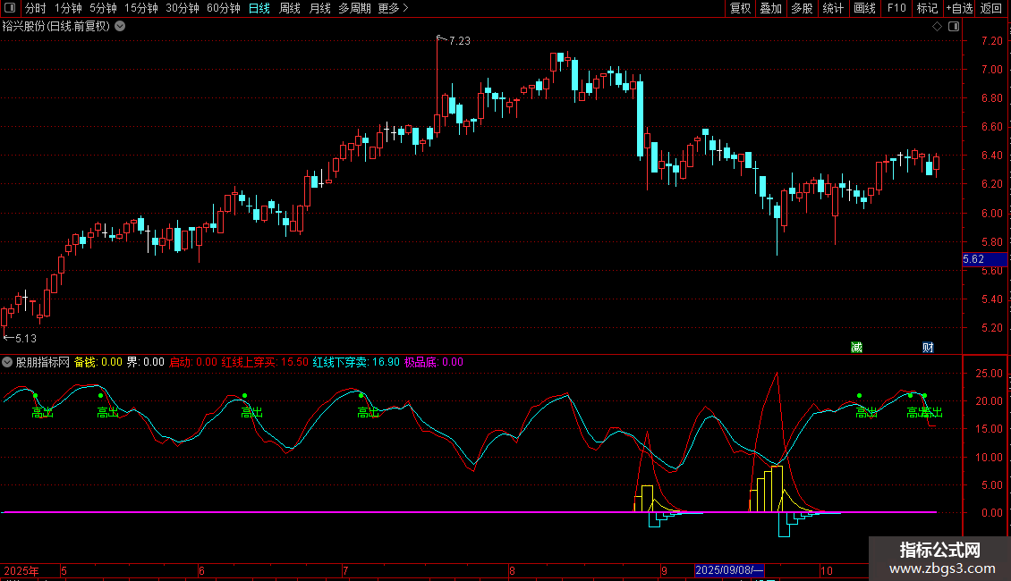
Task: Click the 叠加 overlay button
Action: [770, 8]
